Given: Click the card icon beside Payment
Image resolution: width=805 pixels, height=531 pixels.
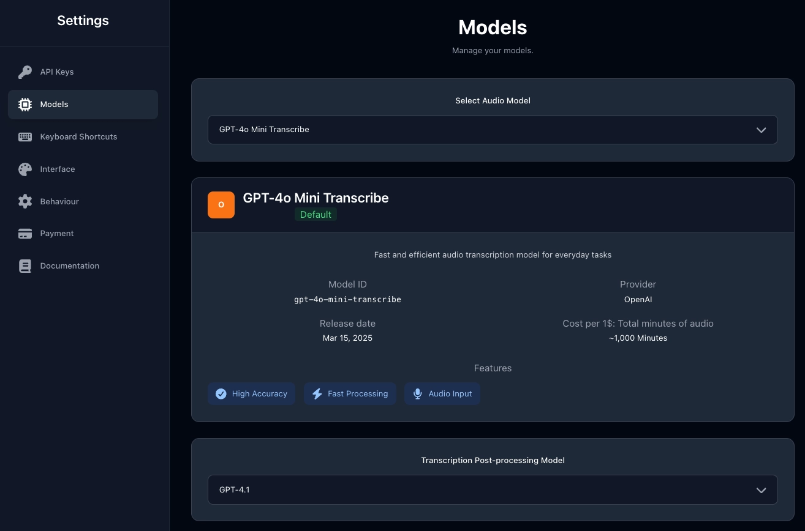Looking at the screenshot, I should (x=25, y=233).
